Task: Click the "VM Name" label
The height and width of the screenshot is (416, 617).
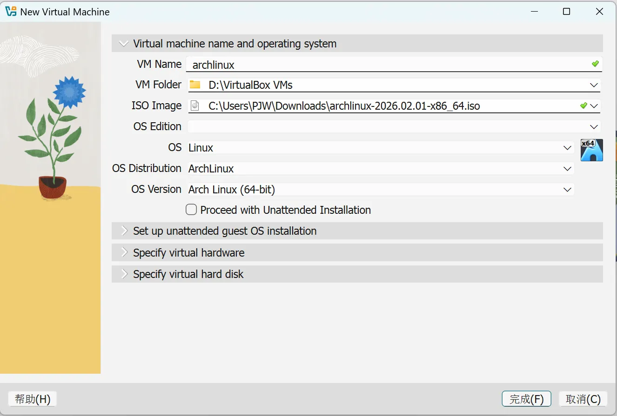Action: click(x=159, y=64)
